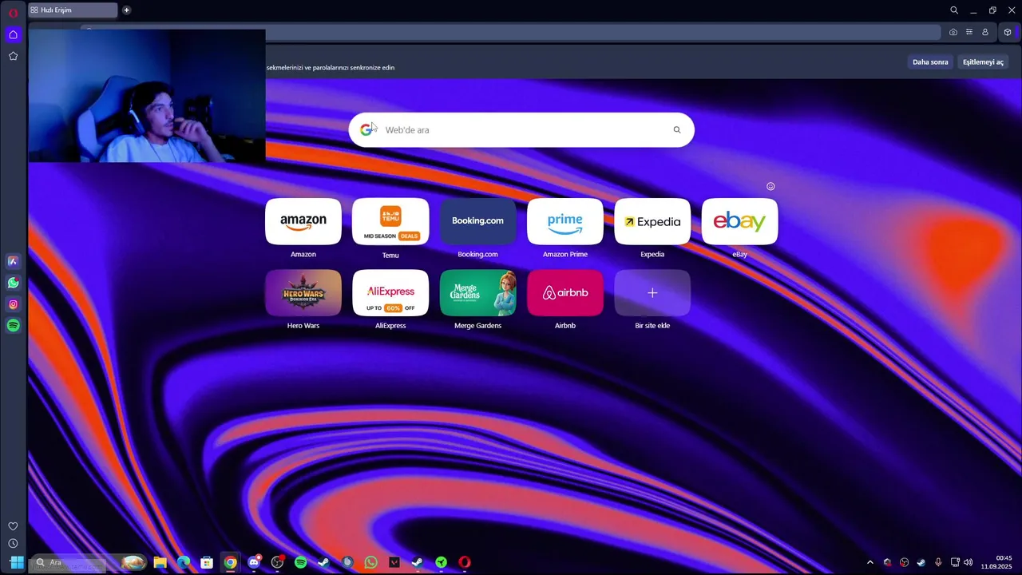Open the AliExpress speed dial tile
Image resolution: width=1022 pixels, height=575 pixels.
pos(390,293)
